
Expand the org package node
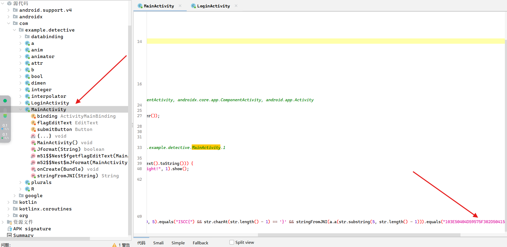click(8, 215)
